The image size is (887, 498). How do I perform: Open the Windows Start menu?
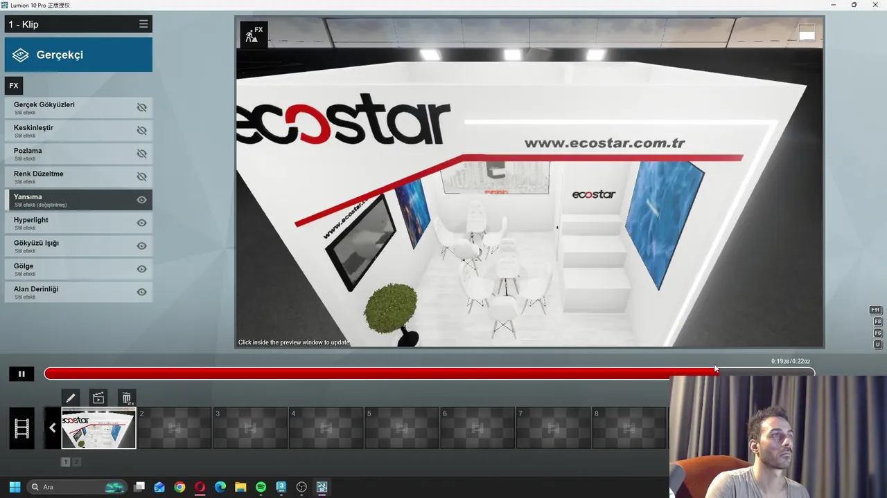click(15, 487)
